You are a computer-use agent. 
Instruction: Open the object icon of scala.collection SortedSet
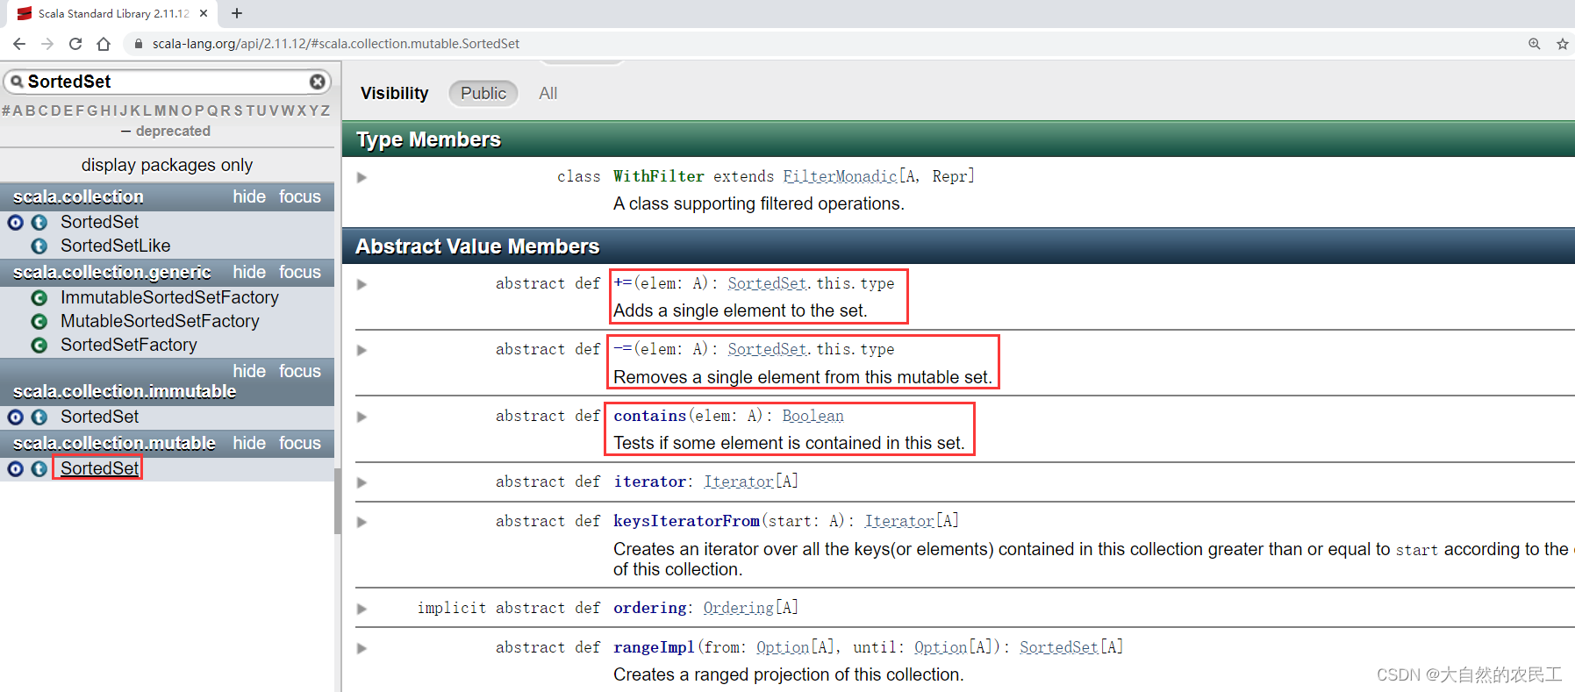pos(16,223)
